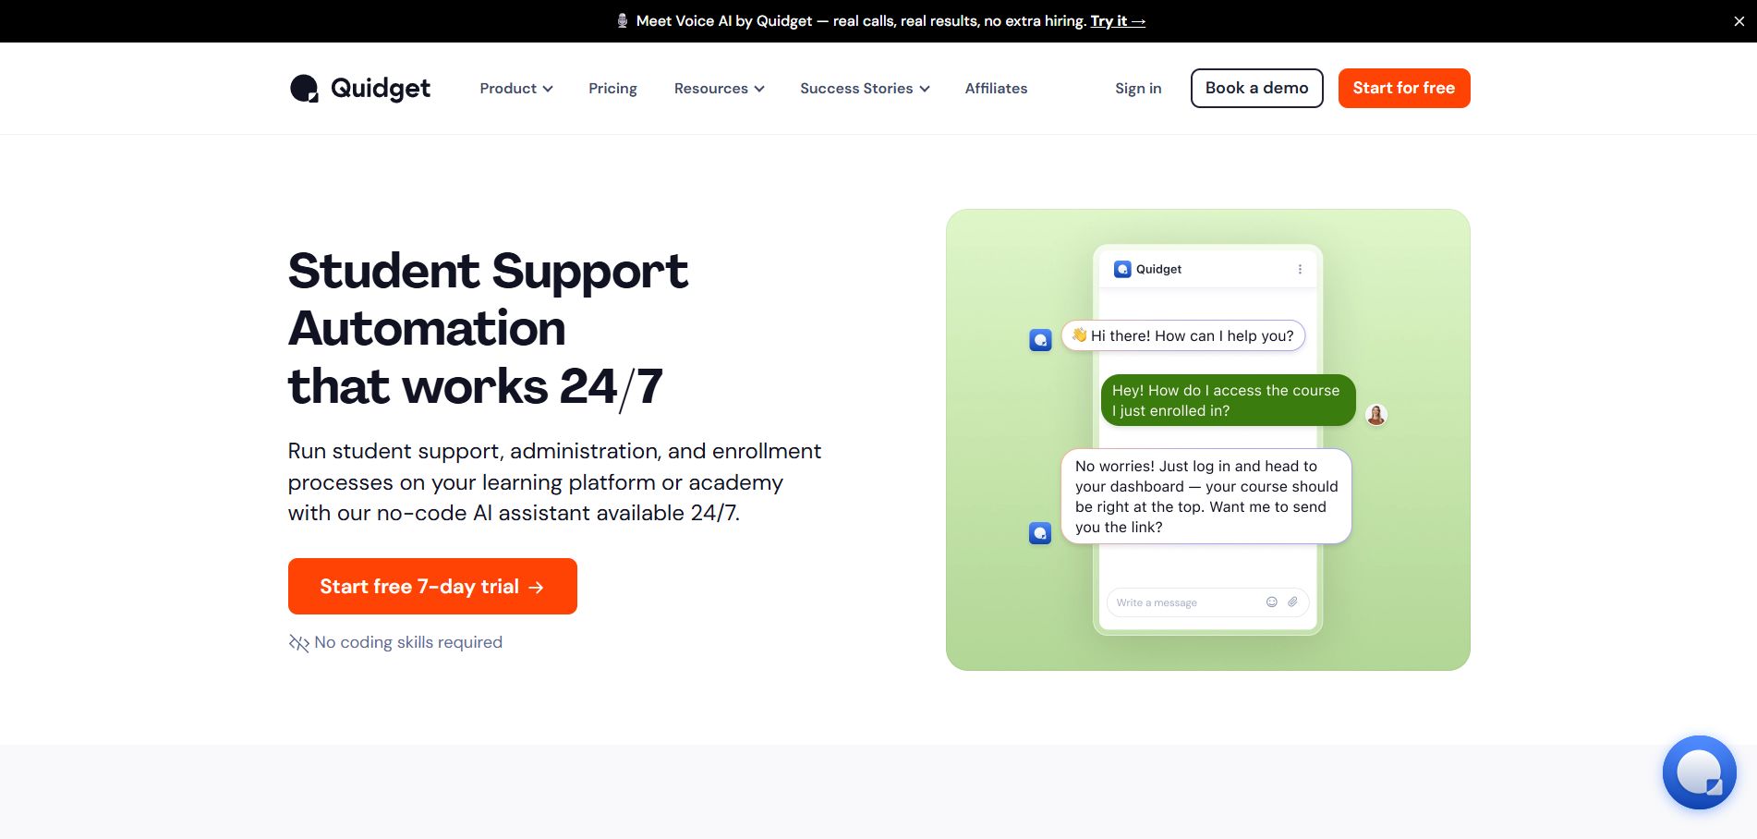Click the Book a demo button
The image size is (1757, 839).
pyautogui.click(x=1256, y=88)
